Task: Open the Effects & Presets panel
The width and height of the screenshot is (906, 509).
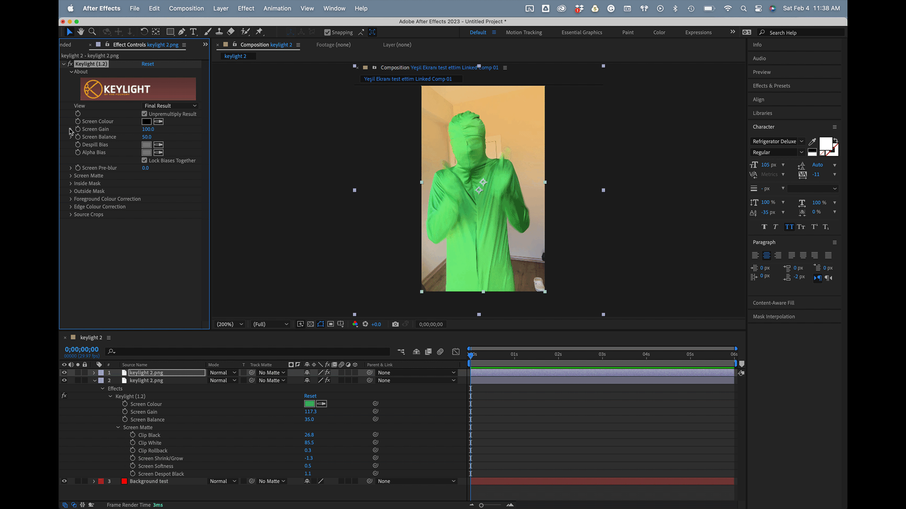Action: (x=772, y=86)
